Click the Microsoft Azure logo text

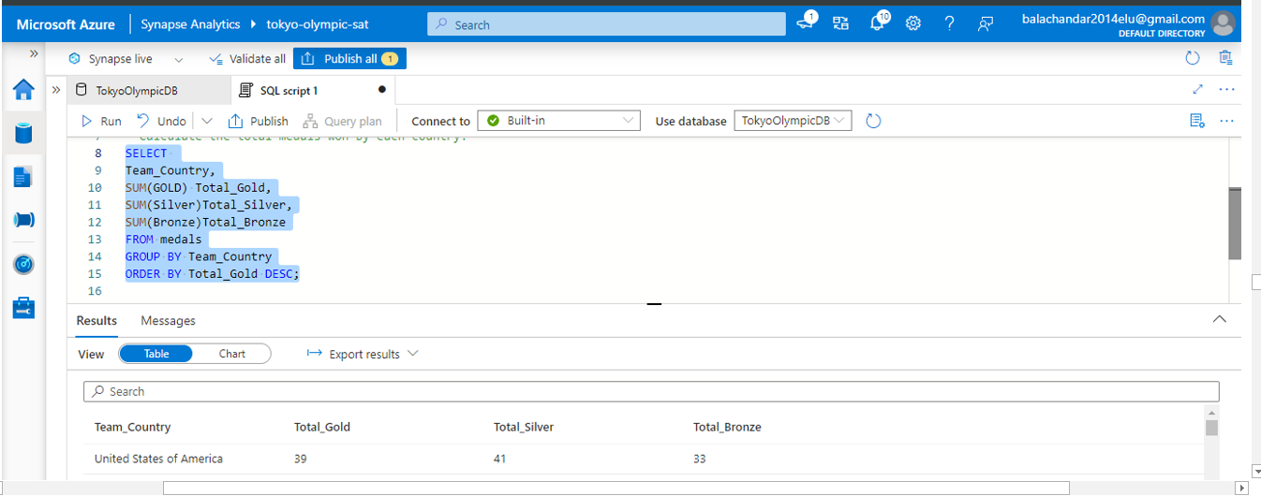(x=66, y=24)
